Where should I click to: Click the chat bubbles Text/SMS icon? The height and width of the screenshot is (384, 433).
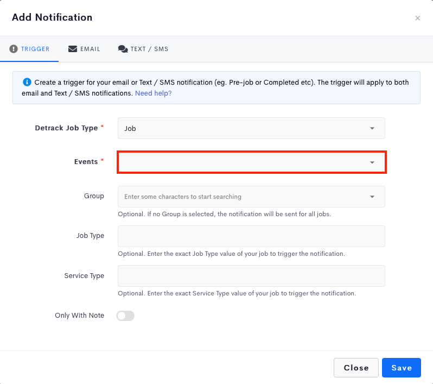[x=123, y=49]
